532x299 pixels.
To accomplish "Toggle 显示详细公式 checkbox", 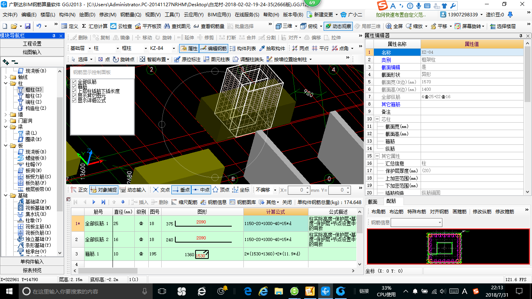I will 74,100.
